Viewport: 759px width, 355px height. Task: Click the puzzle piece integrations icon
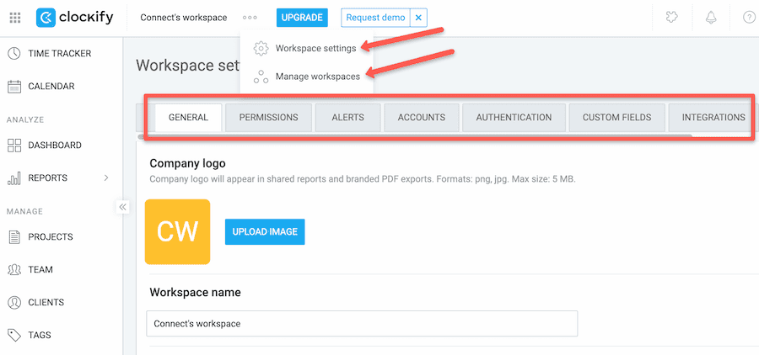click(671, 18)
